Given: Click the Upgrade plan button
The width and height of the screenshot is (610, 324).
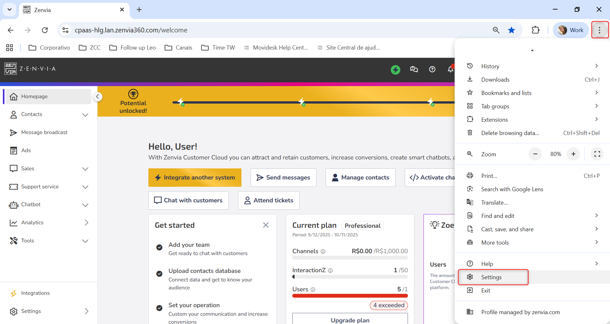Looking at the screenshot, I should [350, 319].
